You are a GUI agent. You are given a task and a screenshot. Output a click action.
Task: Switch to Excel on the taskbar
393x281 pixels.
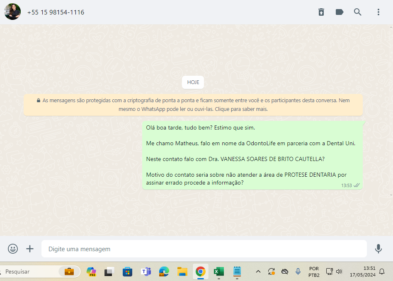click(219, 271)
